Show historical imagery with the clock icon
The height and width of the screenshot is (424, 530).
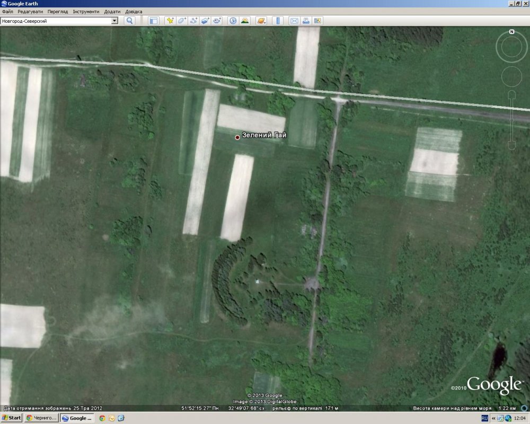pyautogui.click(x=233, y=21)
